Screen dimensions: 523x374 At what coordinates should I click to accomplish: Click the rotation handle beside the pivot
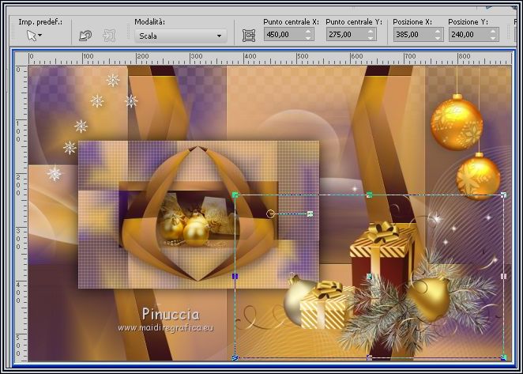pos(310,213)
